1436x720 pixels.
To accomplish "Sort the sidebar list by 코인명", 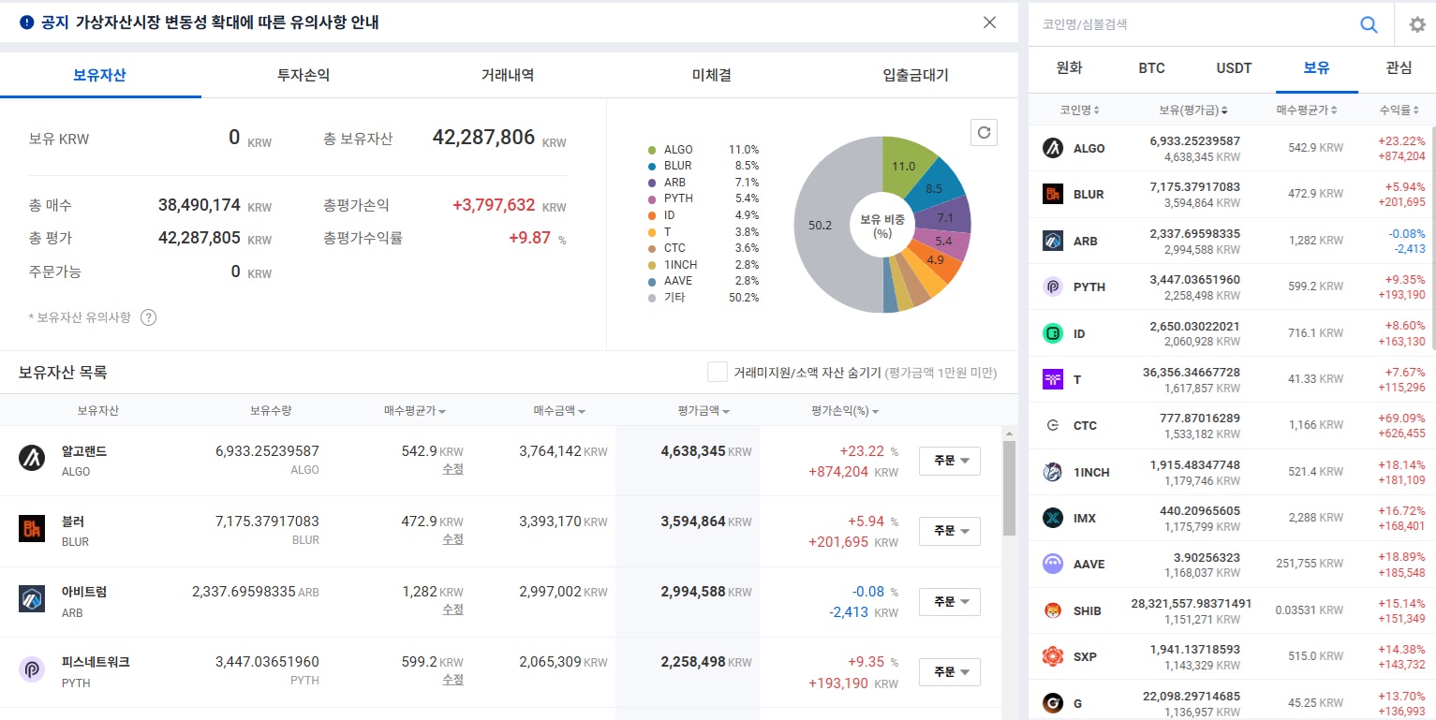I will click(1080, 110).
